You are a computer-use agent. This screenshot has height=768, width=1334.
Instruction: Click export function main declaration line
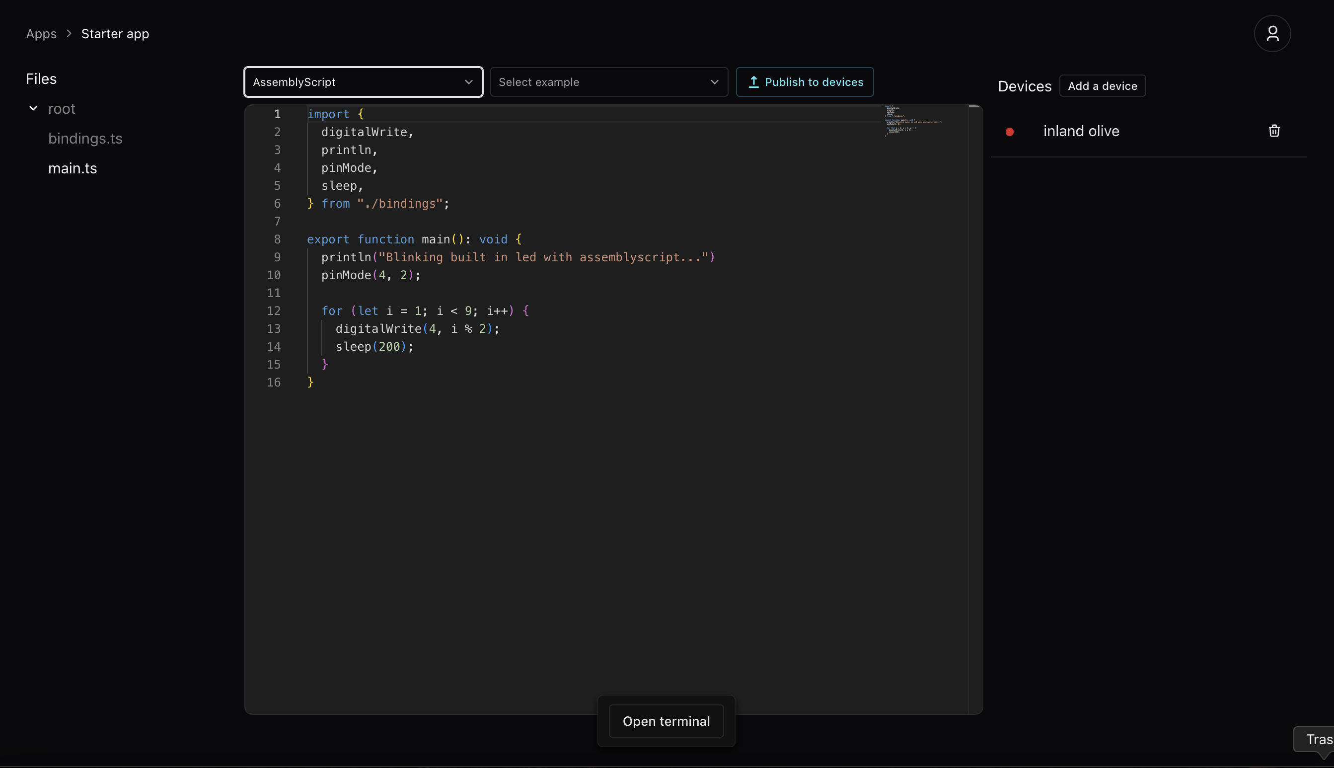point(414,239)
